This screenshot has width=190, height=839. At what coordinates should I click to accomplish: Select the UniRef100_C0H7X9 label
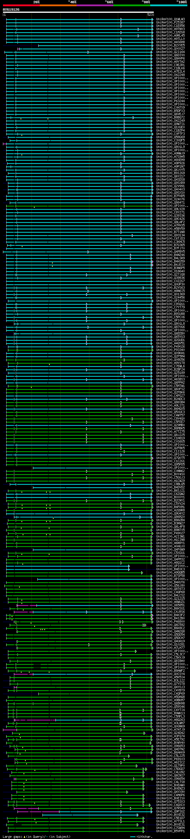point(170,107)
